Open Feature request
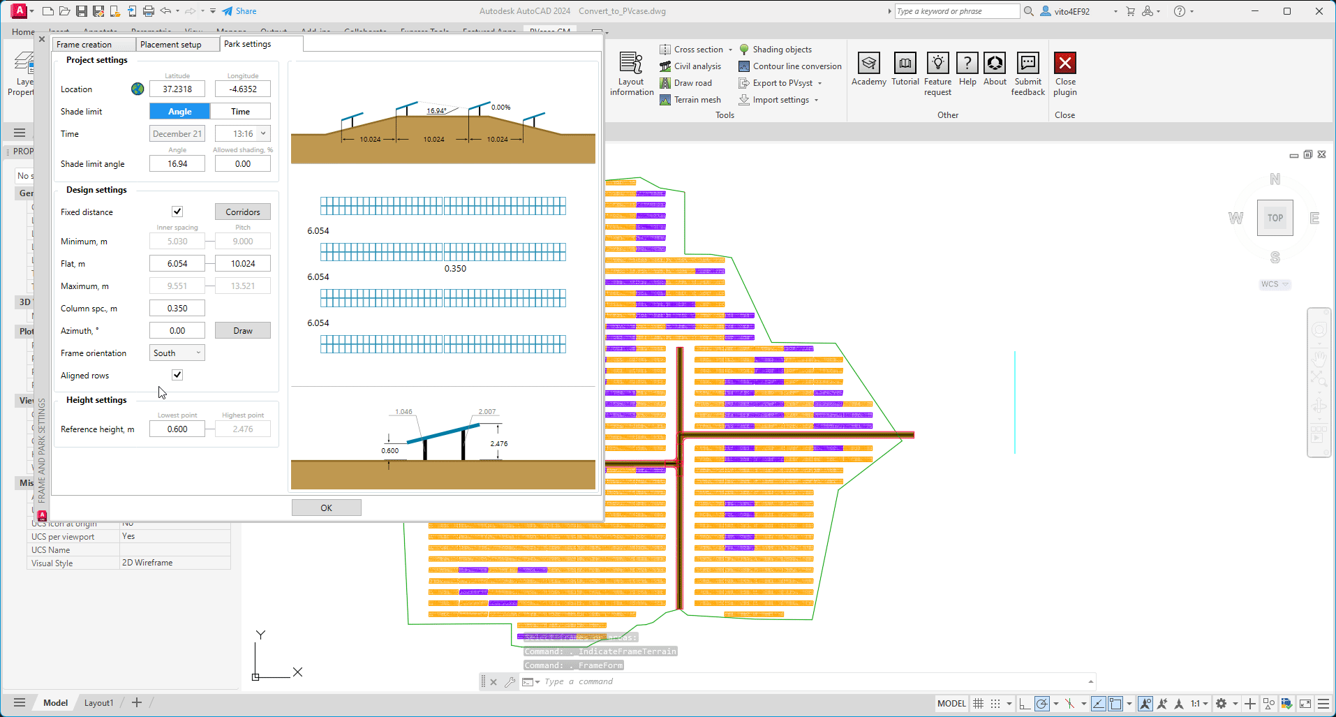The height and width of the screenshot is (717, 1336). pos(938,73)
